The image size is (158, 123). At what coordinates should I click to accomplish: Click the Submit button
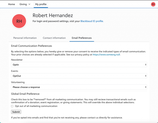click(x=16, y=112)
